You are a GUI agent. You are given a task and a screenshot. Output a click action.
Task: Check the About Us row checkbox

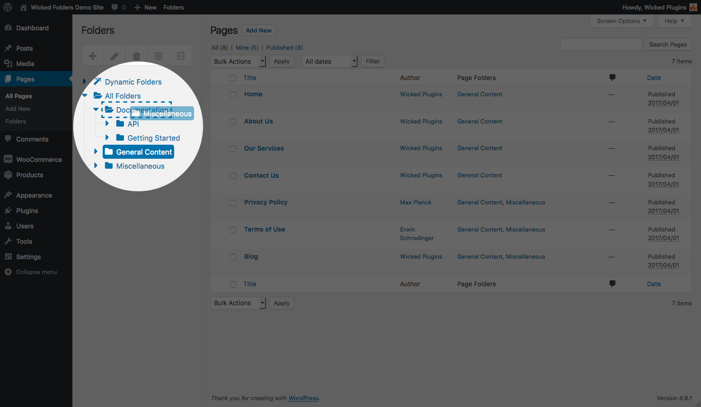(233, 122)
